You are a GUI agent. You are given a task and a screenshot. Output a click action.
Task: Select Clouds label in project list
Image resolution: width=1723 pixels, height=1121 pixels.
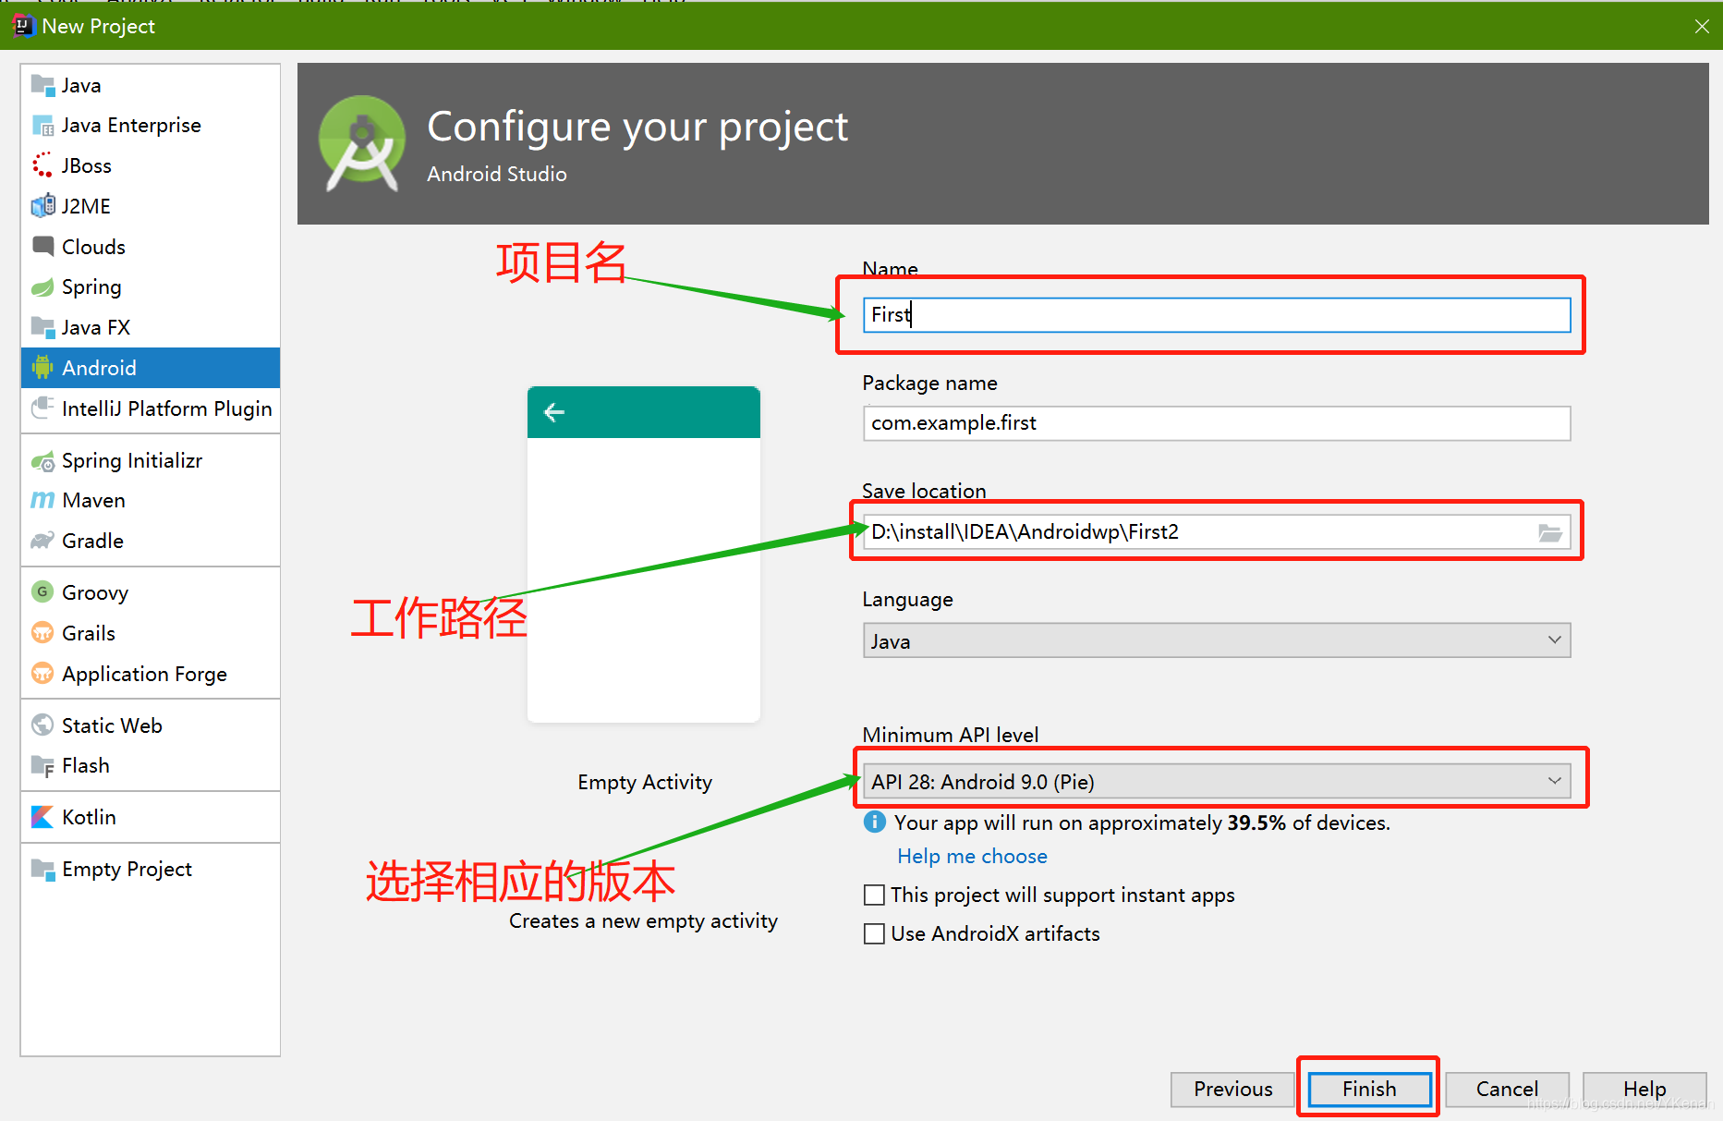click(93, 247)
